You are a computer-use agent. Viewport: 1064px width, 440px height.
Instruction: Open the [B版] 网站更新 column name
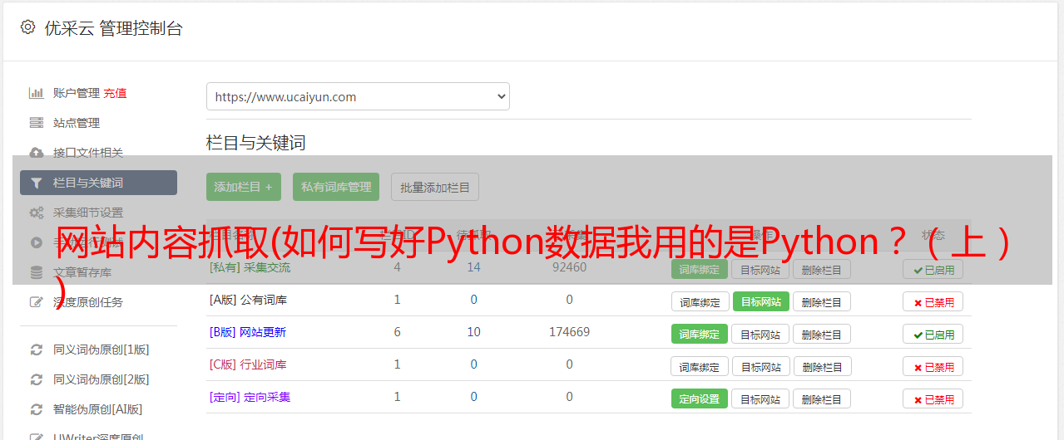click(x=248, y=332)
